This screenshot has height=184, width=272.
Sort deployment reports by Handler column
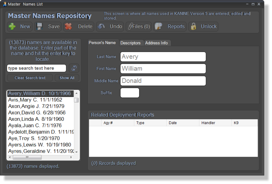coord(215,123)
